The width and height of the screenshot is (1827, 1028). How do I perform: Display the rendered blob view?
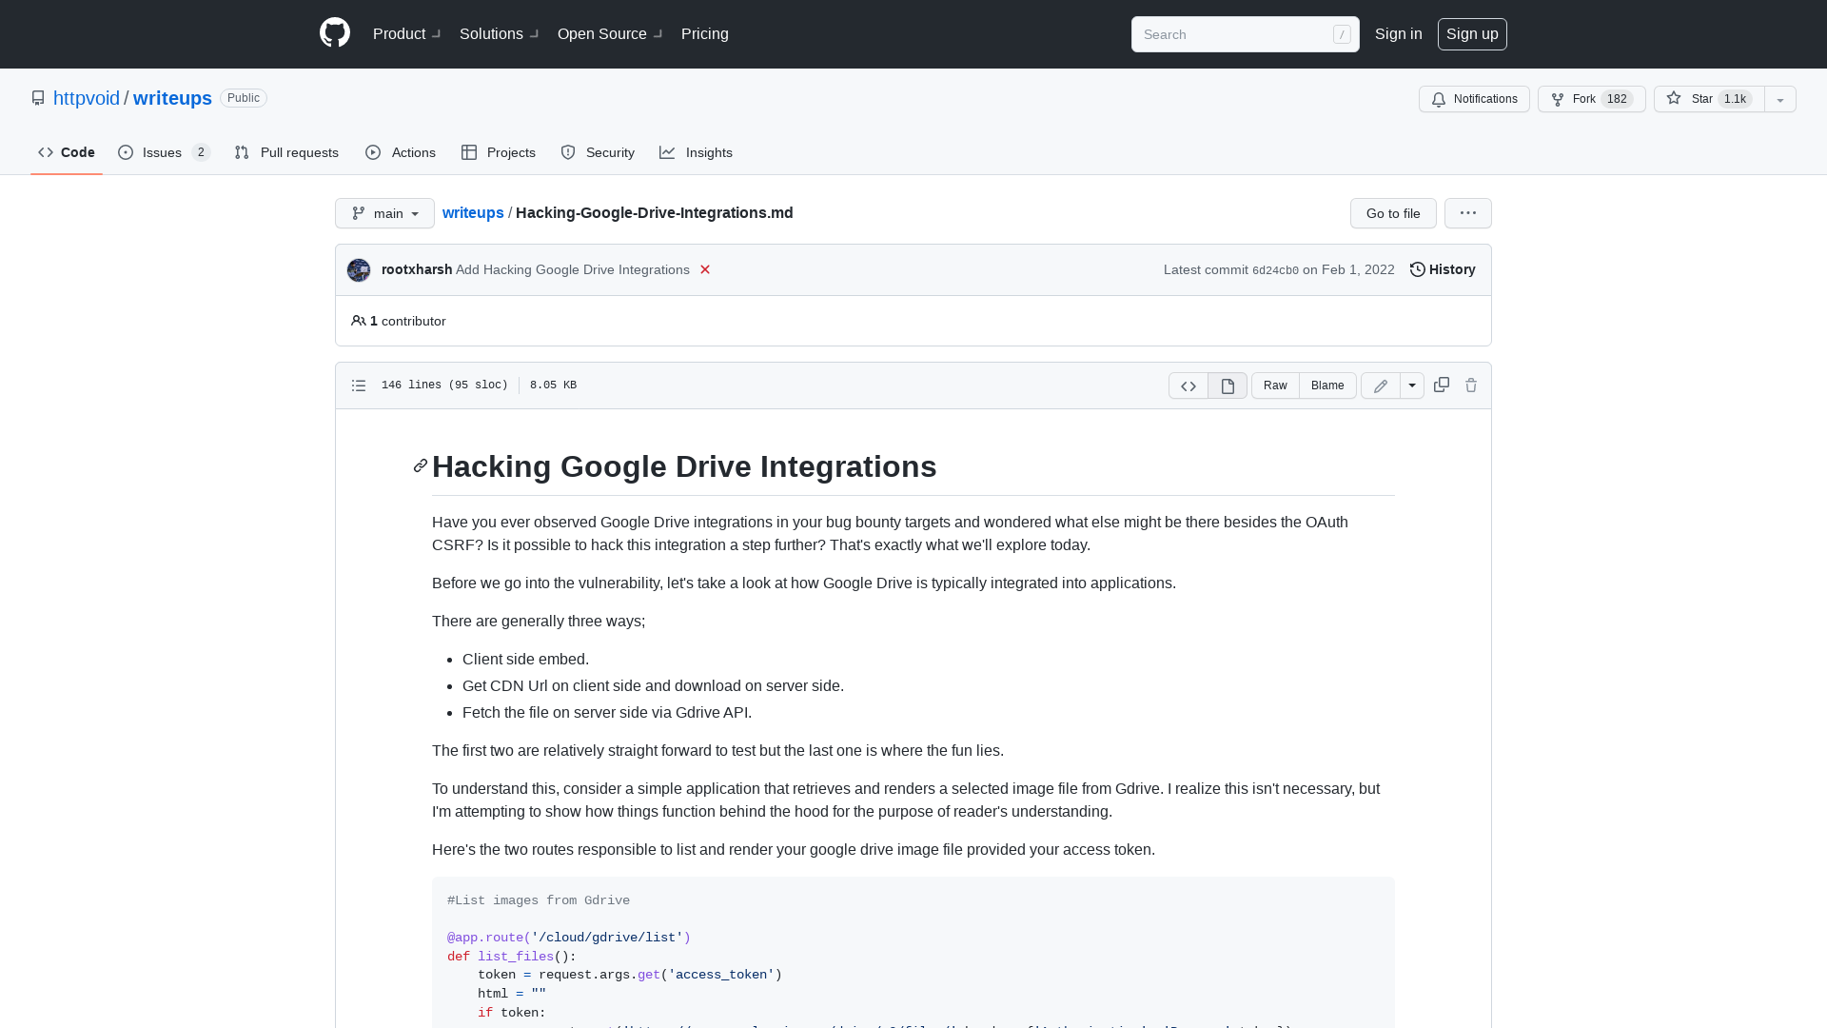pyautogui.click(x=1228, y=385)
